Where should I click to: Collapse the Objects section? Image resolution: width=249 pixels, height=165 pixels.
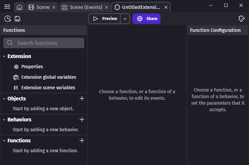point(4,98)
